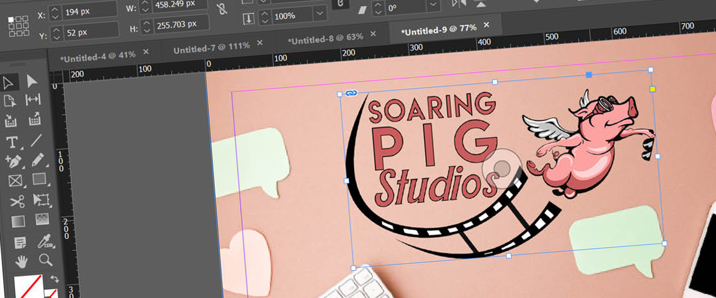
Task: Decrease W value with down stepper arrow
Action: 145,11
